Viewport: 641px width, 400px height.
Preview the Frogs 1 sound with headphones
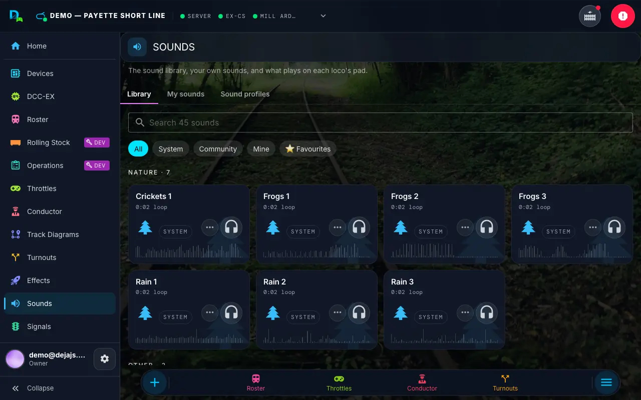(359, 227)
